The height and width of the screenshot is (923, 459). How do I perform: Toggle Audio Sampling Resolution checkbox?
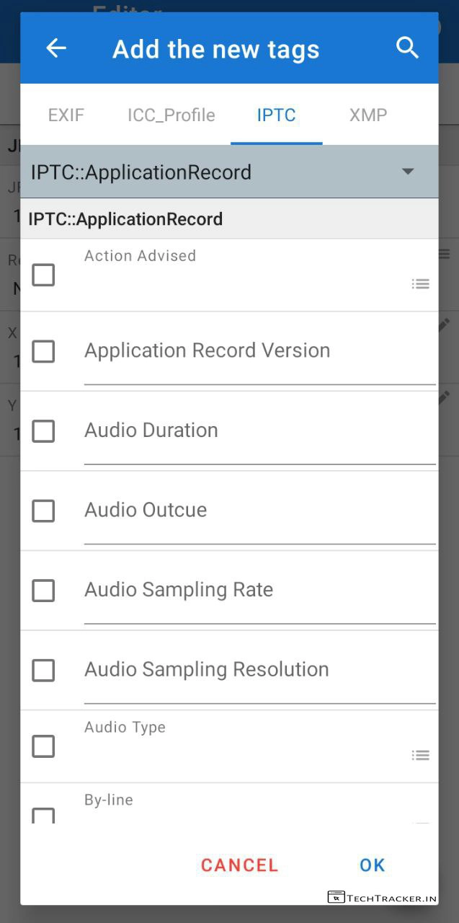click(x=43, y=670)
